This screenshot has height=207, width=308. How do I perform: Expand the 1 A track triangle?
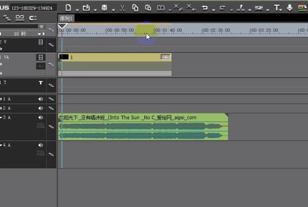[x=1, y=99]
